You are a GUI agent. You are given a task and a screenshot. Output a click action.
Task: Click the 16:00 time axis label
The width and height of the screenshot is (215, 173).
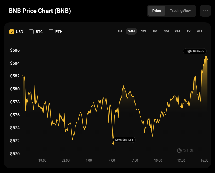click(204, 160)
